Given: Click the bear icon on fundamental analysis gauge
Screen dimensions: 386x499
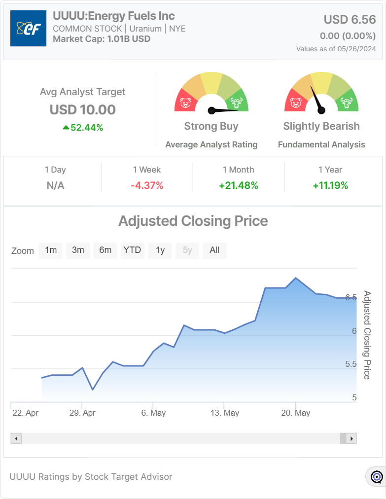Looking at the screenshot, I should (x=296, y=104).
